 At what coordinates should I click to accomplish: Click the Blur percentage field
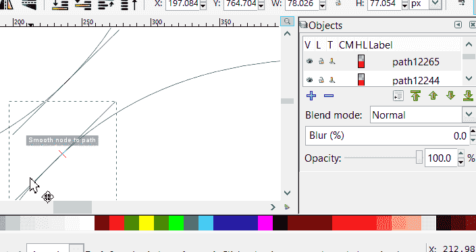388,135
